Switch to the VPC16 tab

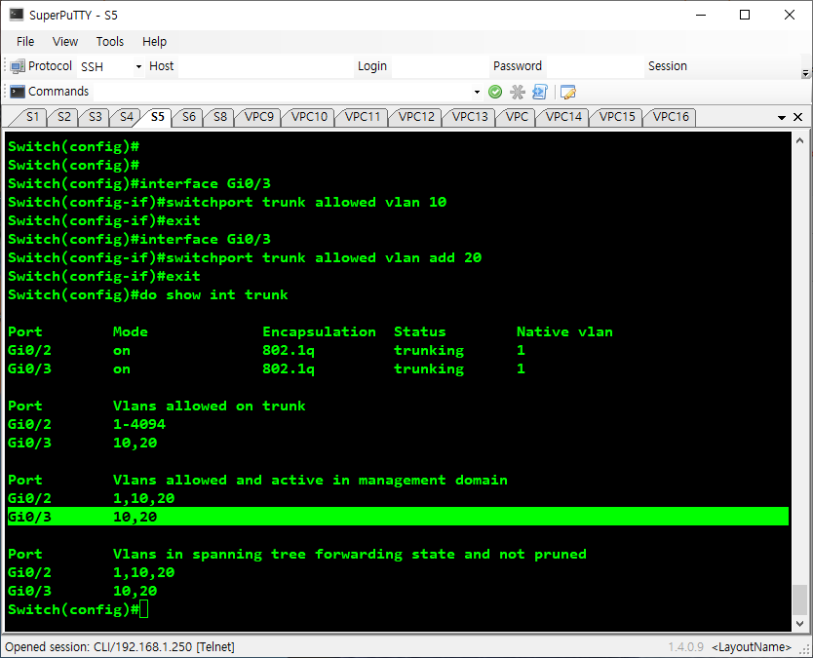(671, 117)
